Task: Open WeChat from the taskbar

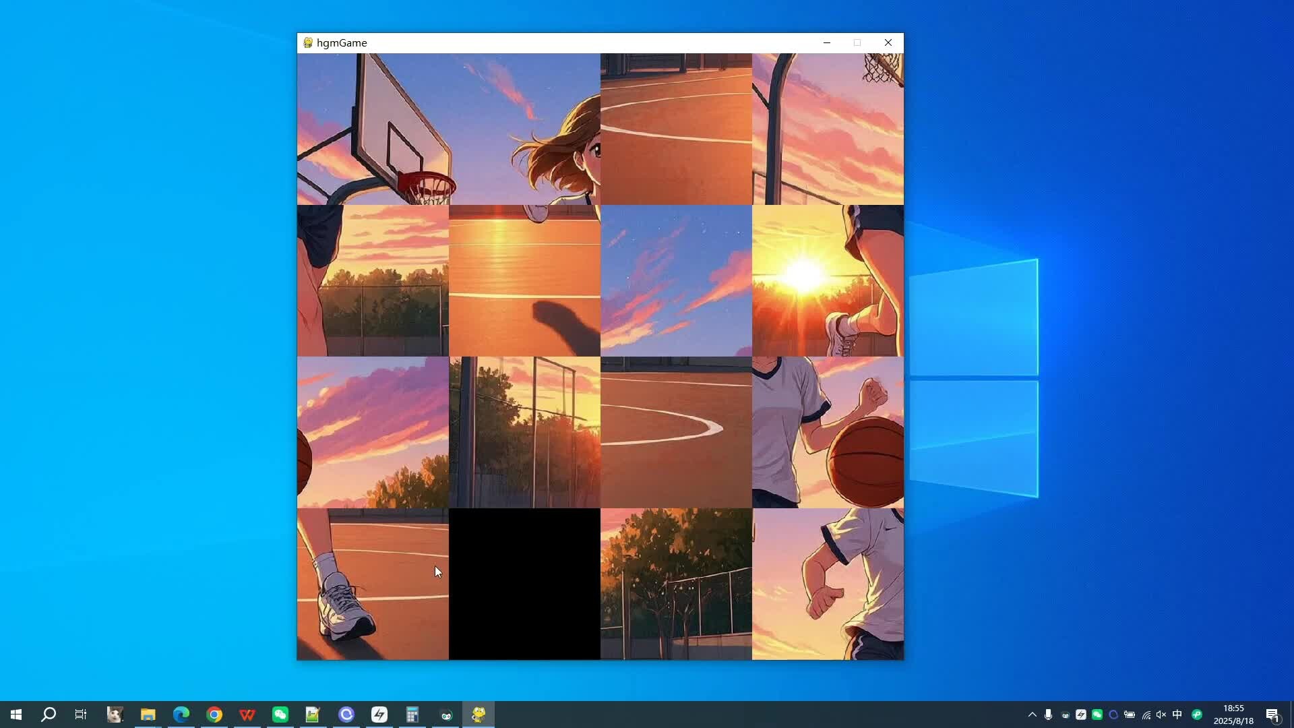Action: pos(280,715)
